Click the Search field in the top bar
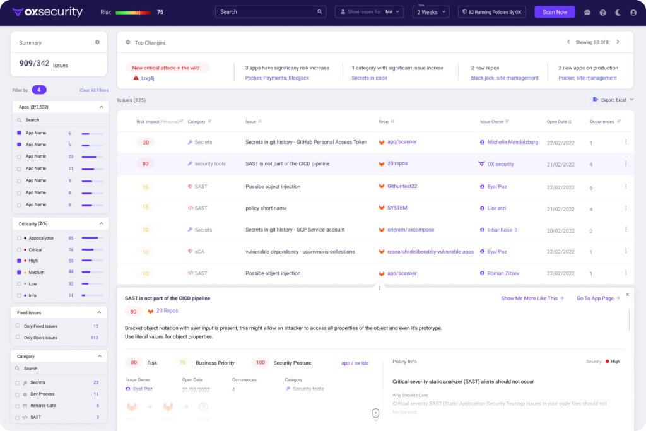The image size is (646, 431). [x=270, y=11]
